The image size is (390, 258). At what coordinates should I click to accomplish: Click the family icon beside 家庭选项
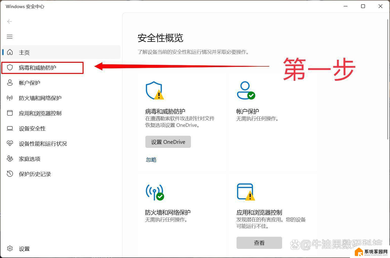click(10, 158)
